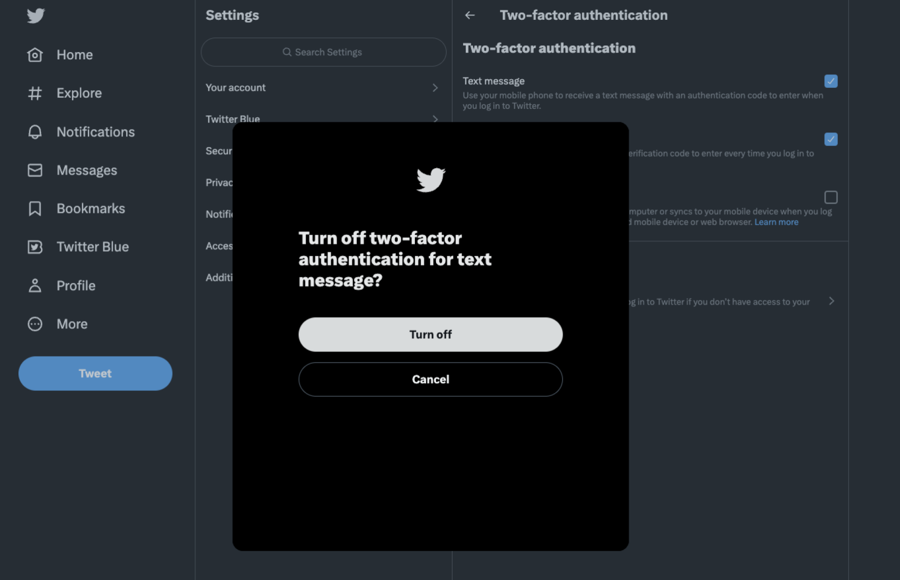Expand Twitter Blue settings section
The width and height of the screenshot is (900, 580).
coord(322,119)
